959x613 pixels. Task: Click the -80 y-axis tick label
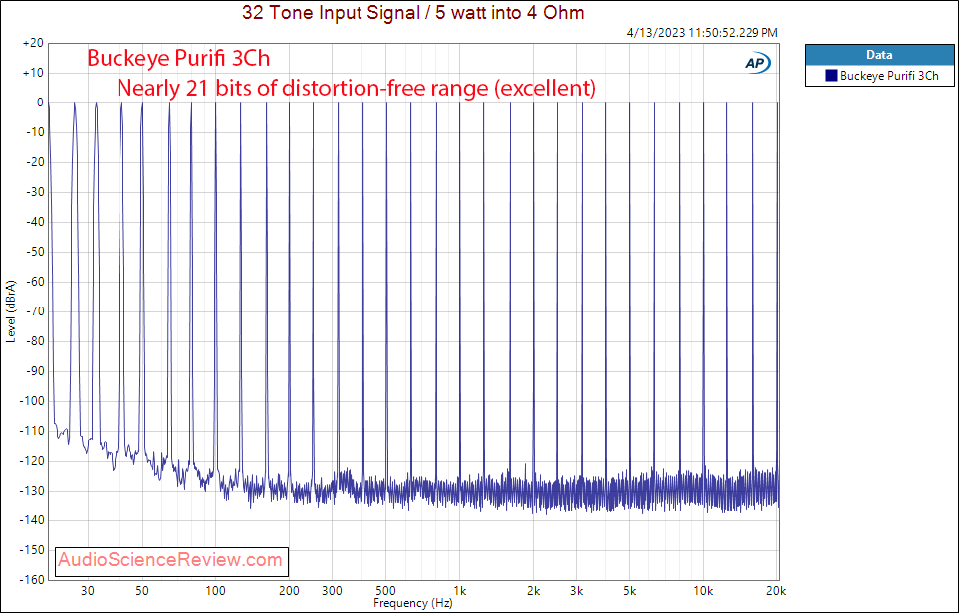point(34,341)
